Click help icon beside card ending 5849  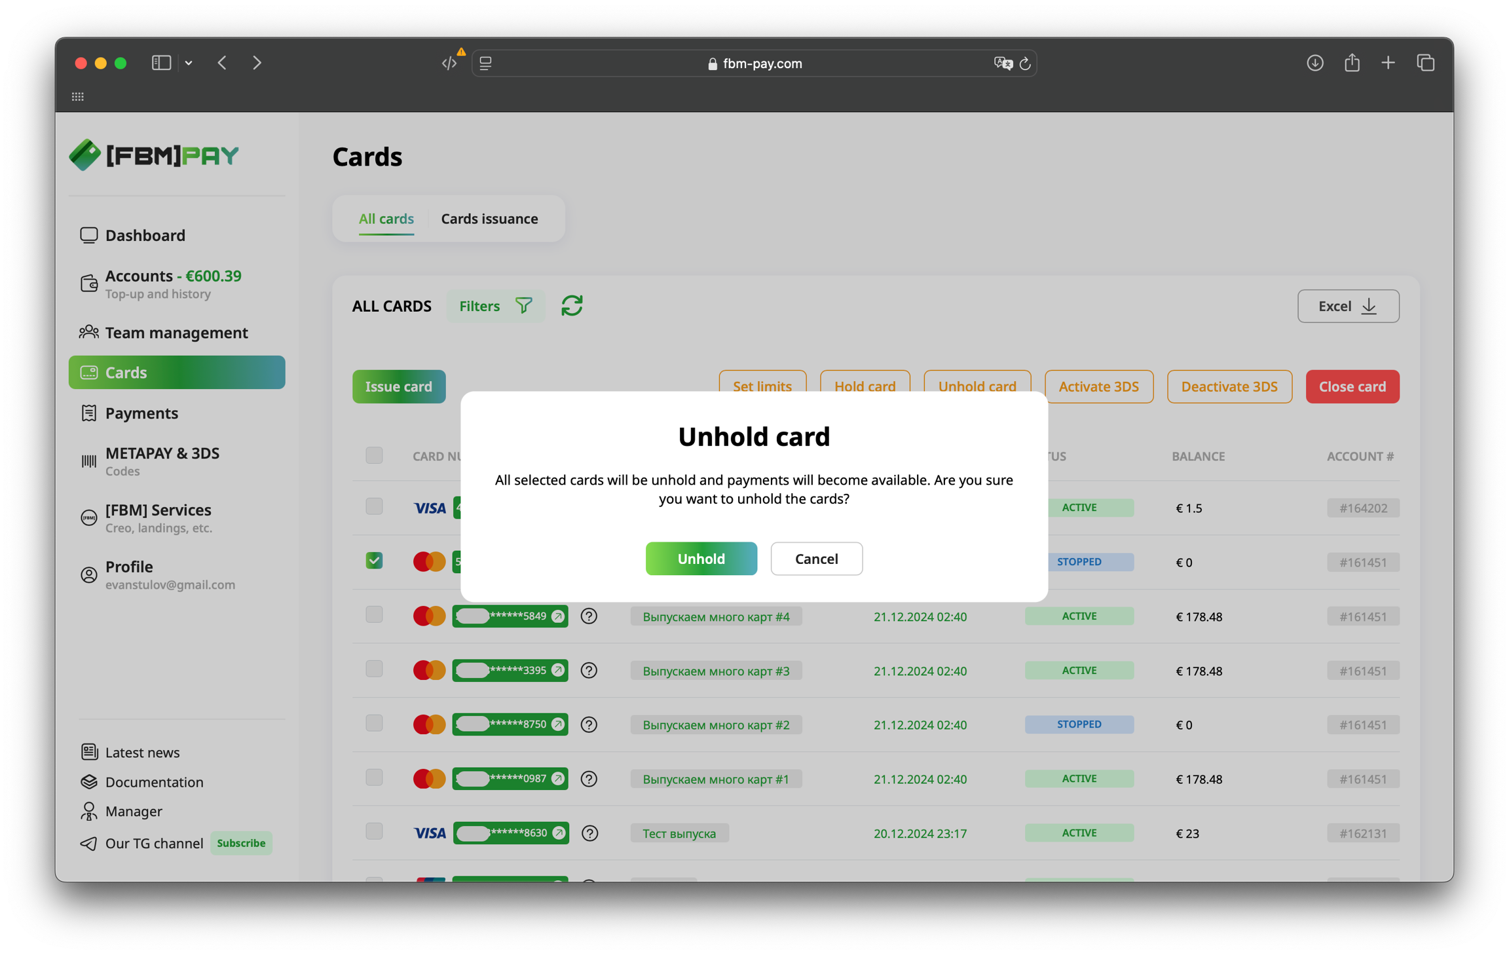[x=589, y=616]
